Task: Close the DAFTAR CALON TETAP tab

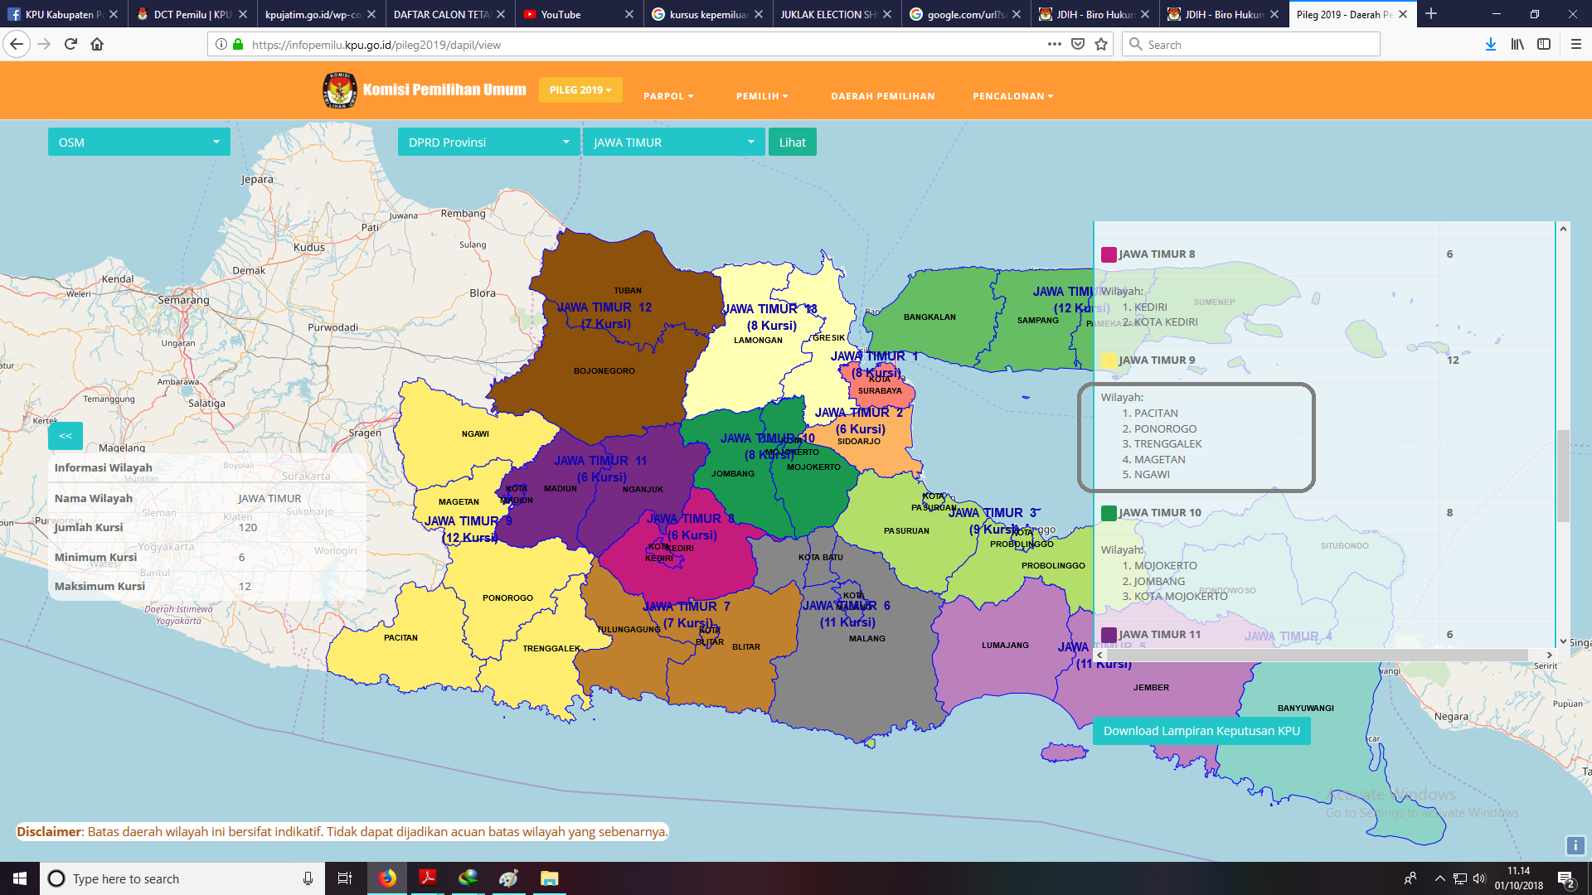Action: point(501,14)
